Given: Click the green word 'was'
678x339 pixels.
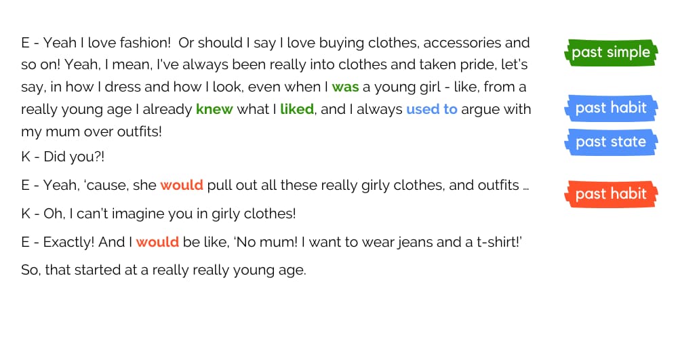Looking at the screenshot, I should pos(345,87).
